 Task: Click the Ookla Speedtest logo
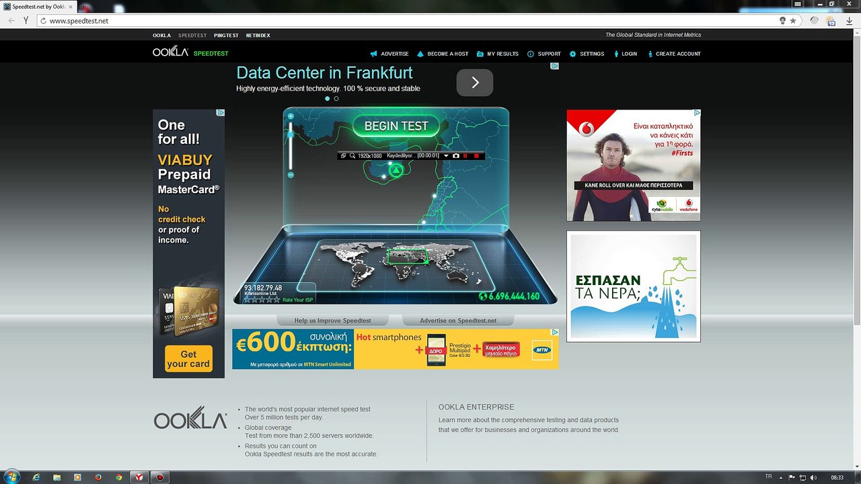click(x=190, y=52)
